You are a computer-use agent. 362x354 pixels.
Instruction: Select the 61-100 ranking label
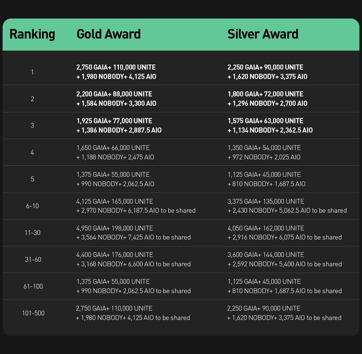(33, 287)
